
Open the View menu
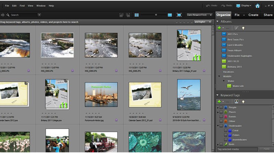pyautogui.click(x=30, y=6)
